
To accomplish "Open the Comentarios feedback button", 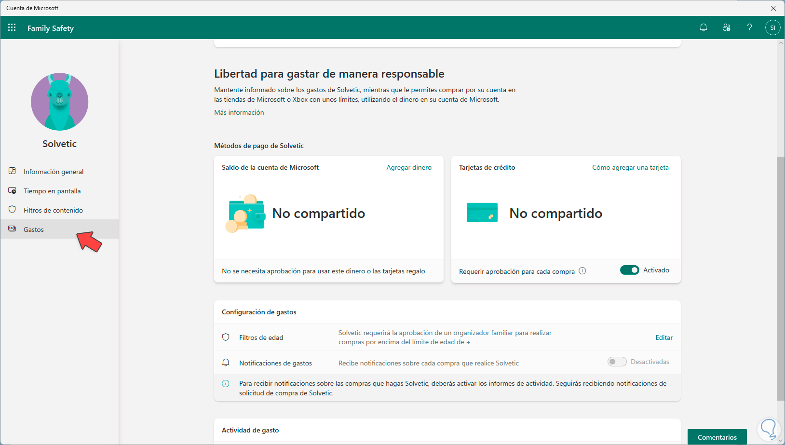I will [x=717, y=437].
